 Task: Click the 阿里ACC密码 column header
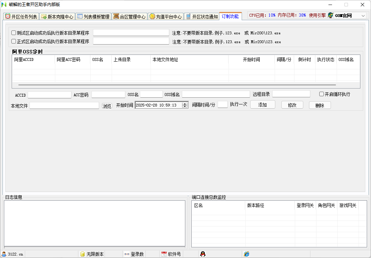(73, 59)
